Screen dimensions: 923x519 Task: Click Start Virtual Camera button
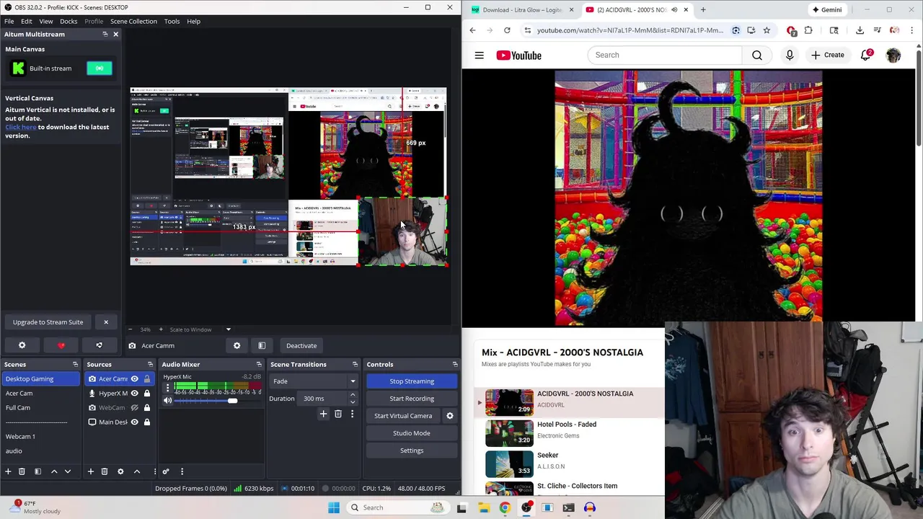(x=403, y=416)
